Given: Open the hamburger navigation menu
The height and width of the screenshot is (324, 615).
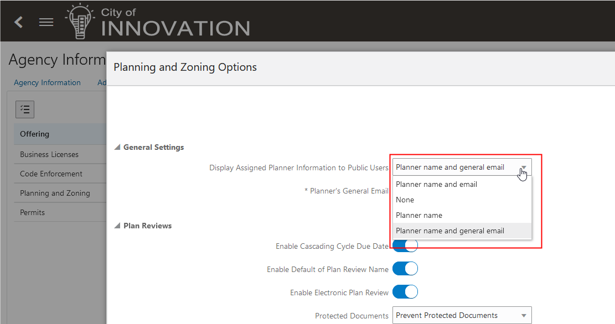Looking at the screenshot, I should [x=46, y=22].
